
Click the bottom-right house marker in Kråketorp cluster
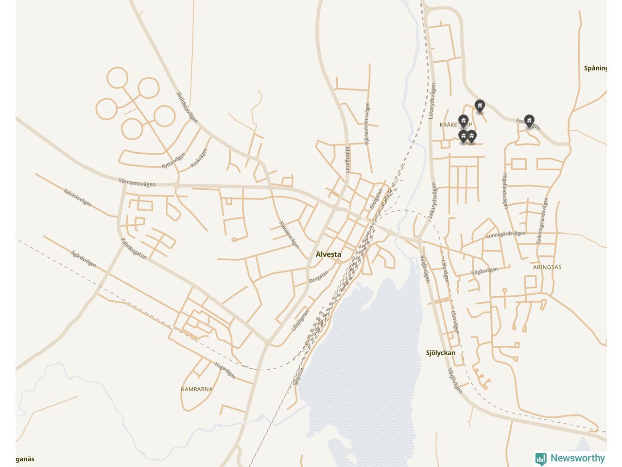471,136
